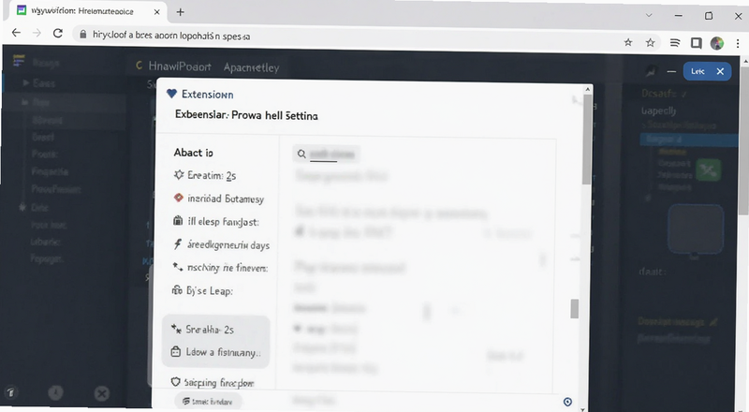
Task: Click the pin icon near Leic
Action: coord(651,71)
